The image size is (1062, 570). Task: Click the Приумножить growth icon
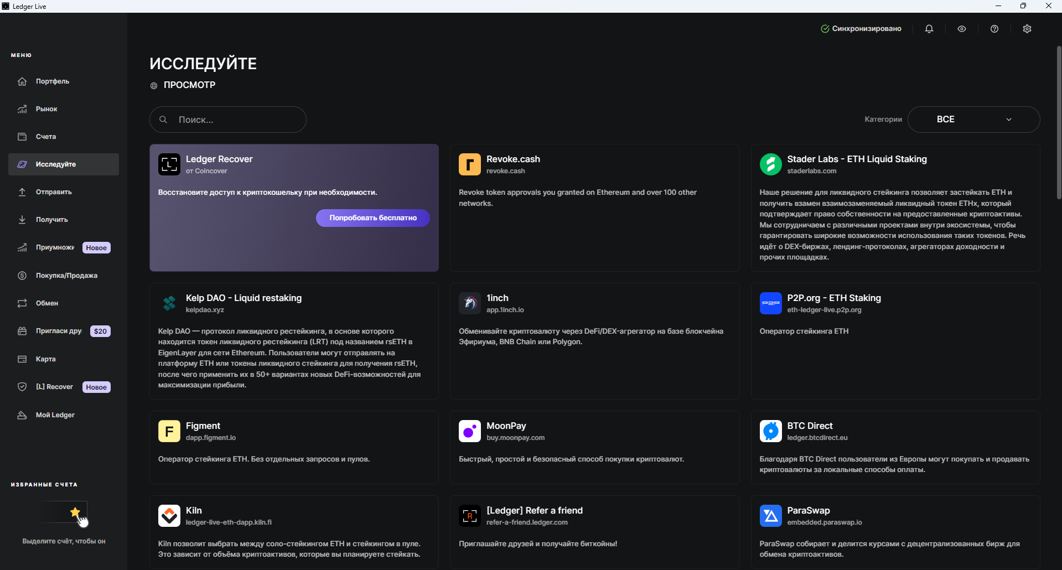(22, 247)
